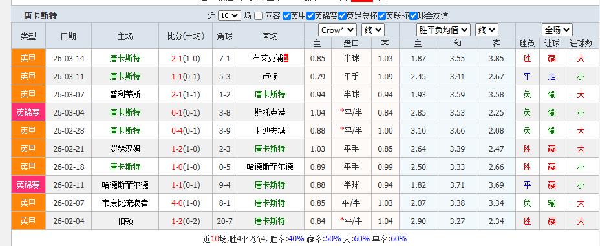This screenshot has width=600, height=246.
Task: Uncheck the 英足总杯 checkbox
Action: 342,16
